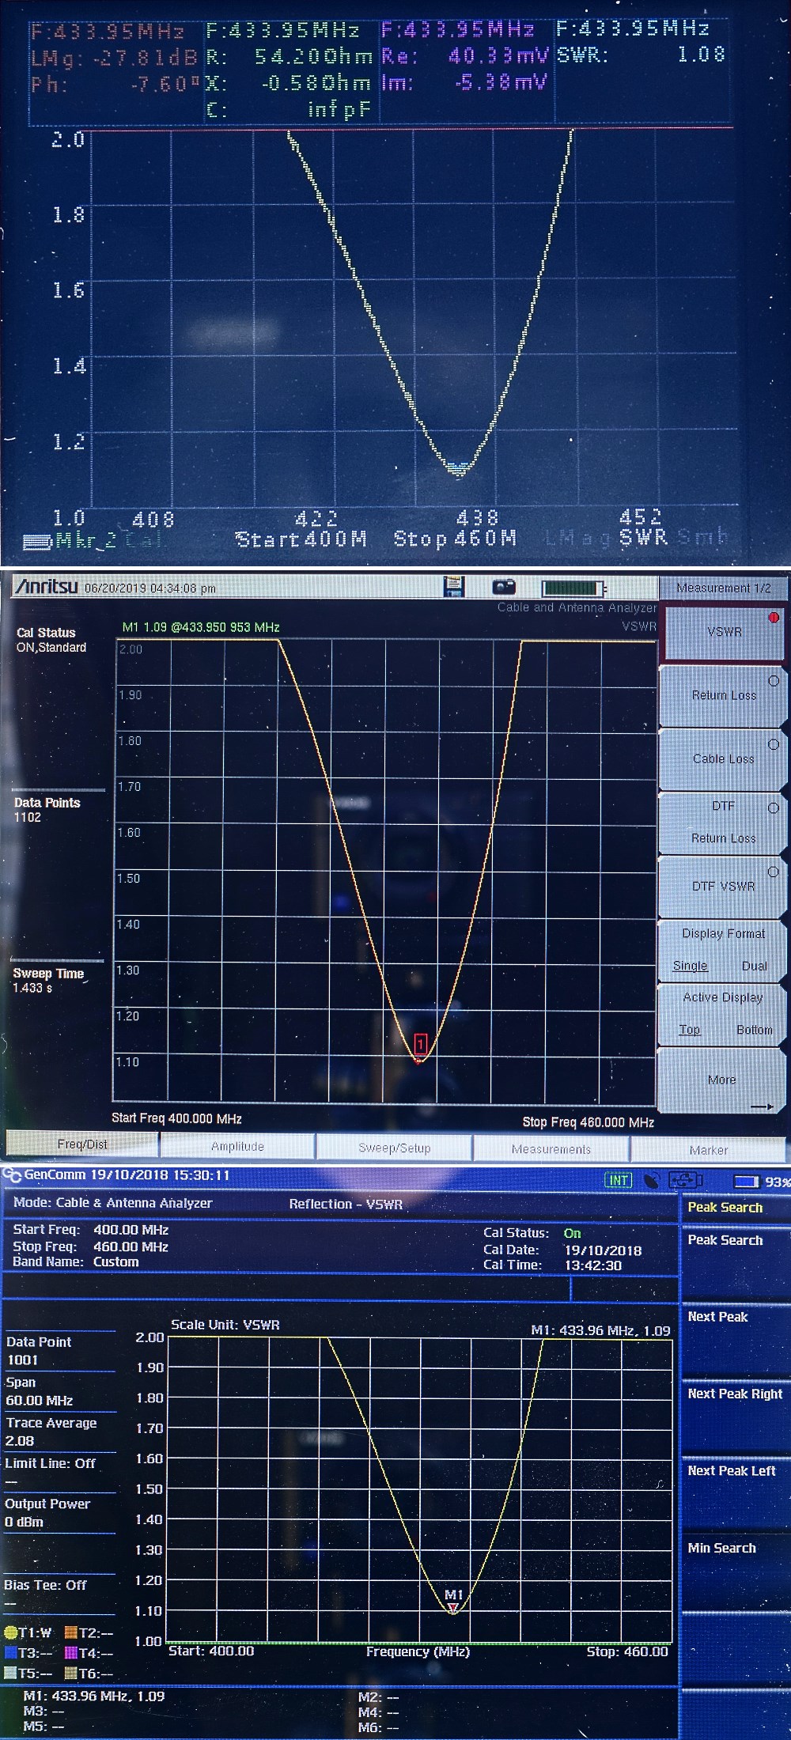Open the Sweep/Setup tab on Anritsu
This screenshot has height=1740, width=791.
[x=394, y=1148]
